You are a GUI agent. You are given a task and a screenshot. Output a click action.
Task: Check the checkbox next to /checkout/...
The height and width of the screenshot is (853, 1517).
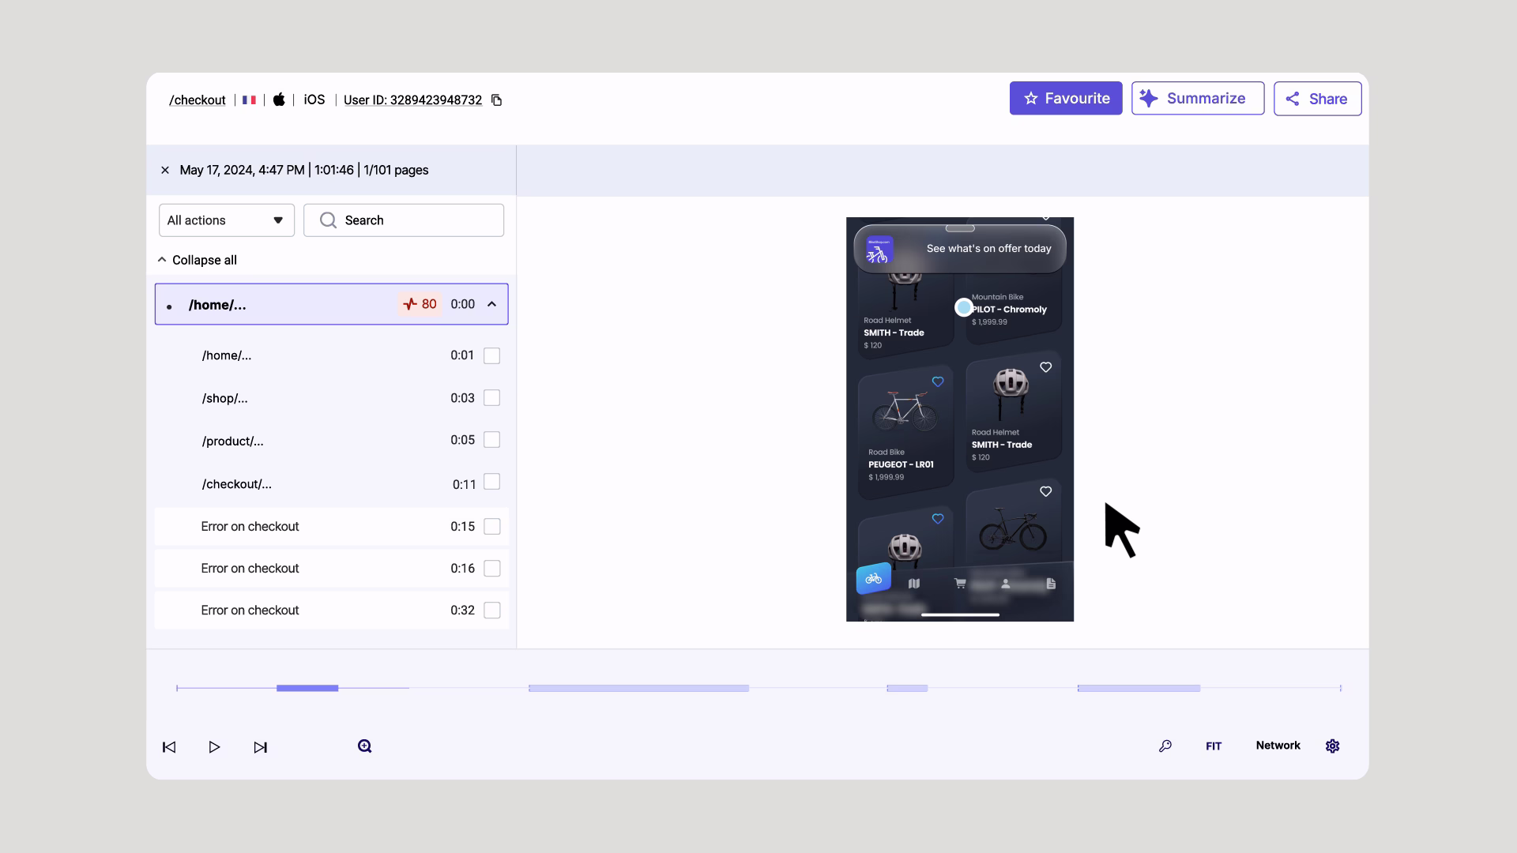tap(491, 482)
